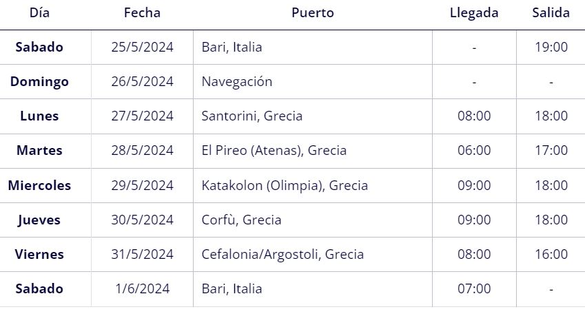Click the Llegada column header

[474, 12]
